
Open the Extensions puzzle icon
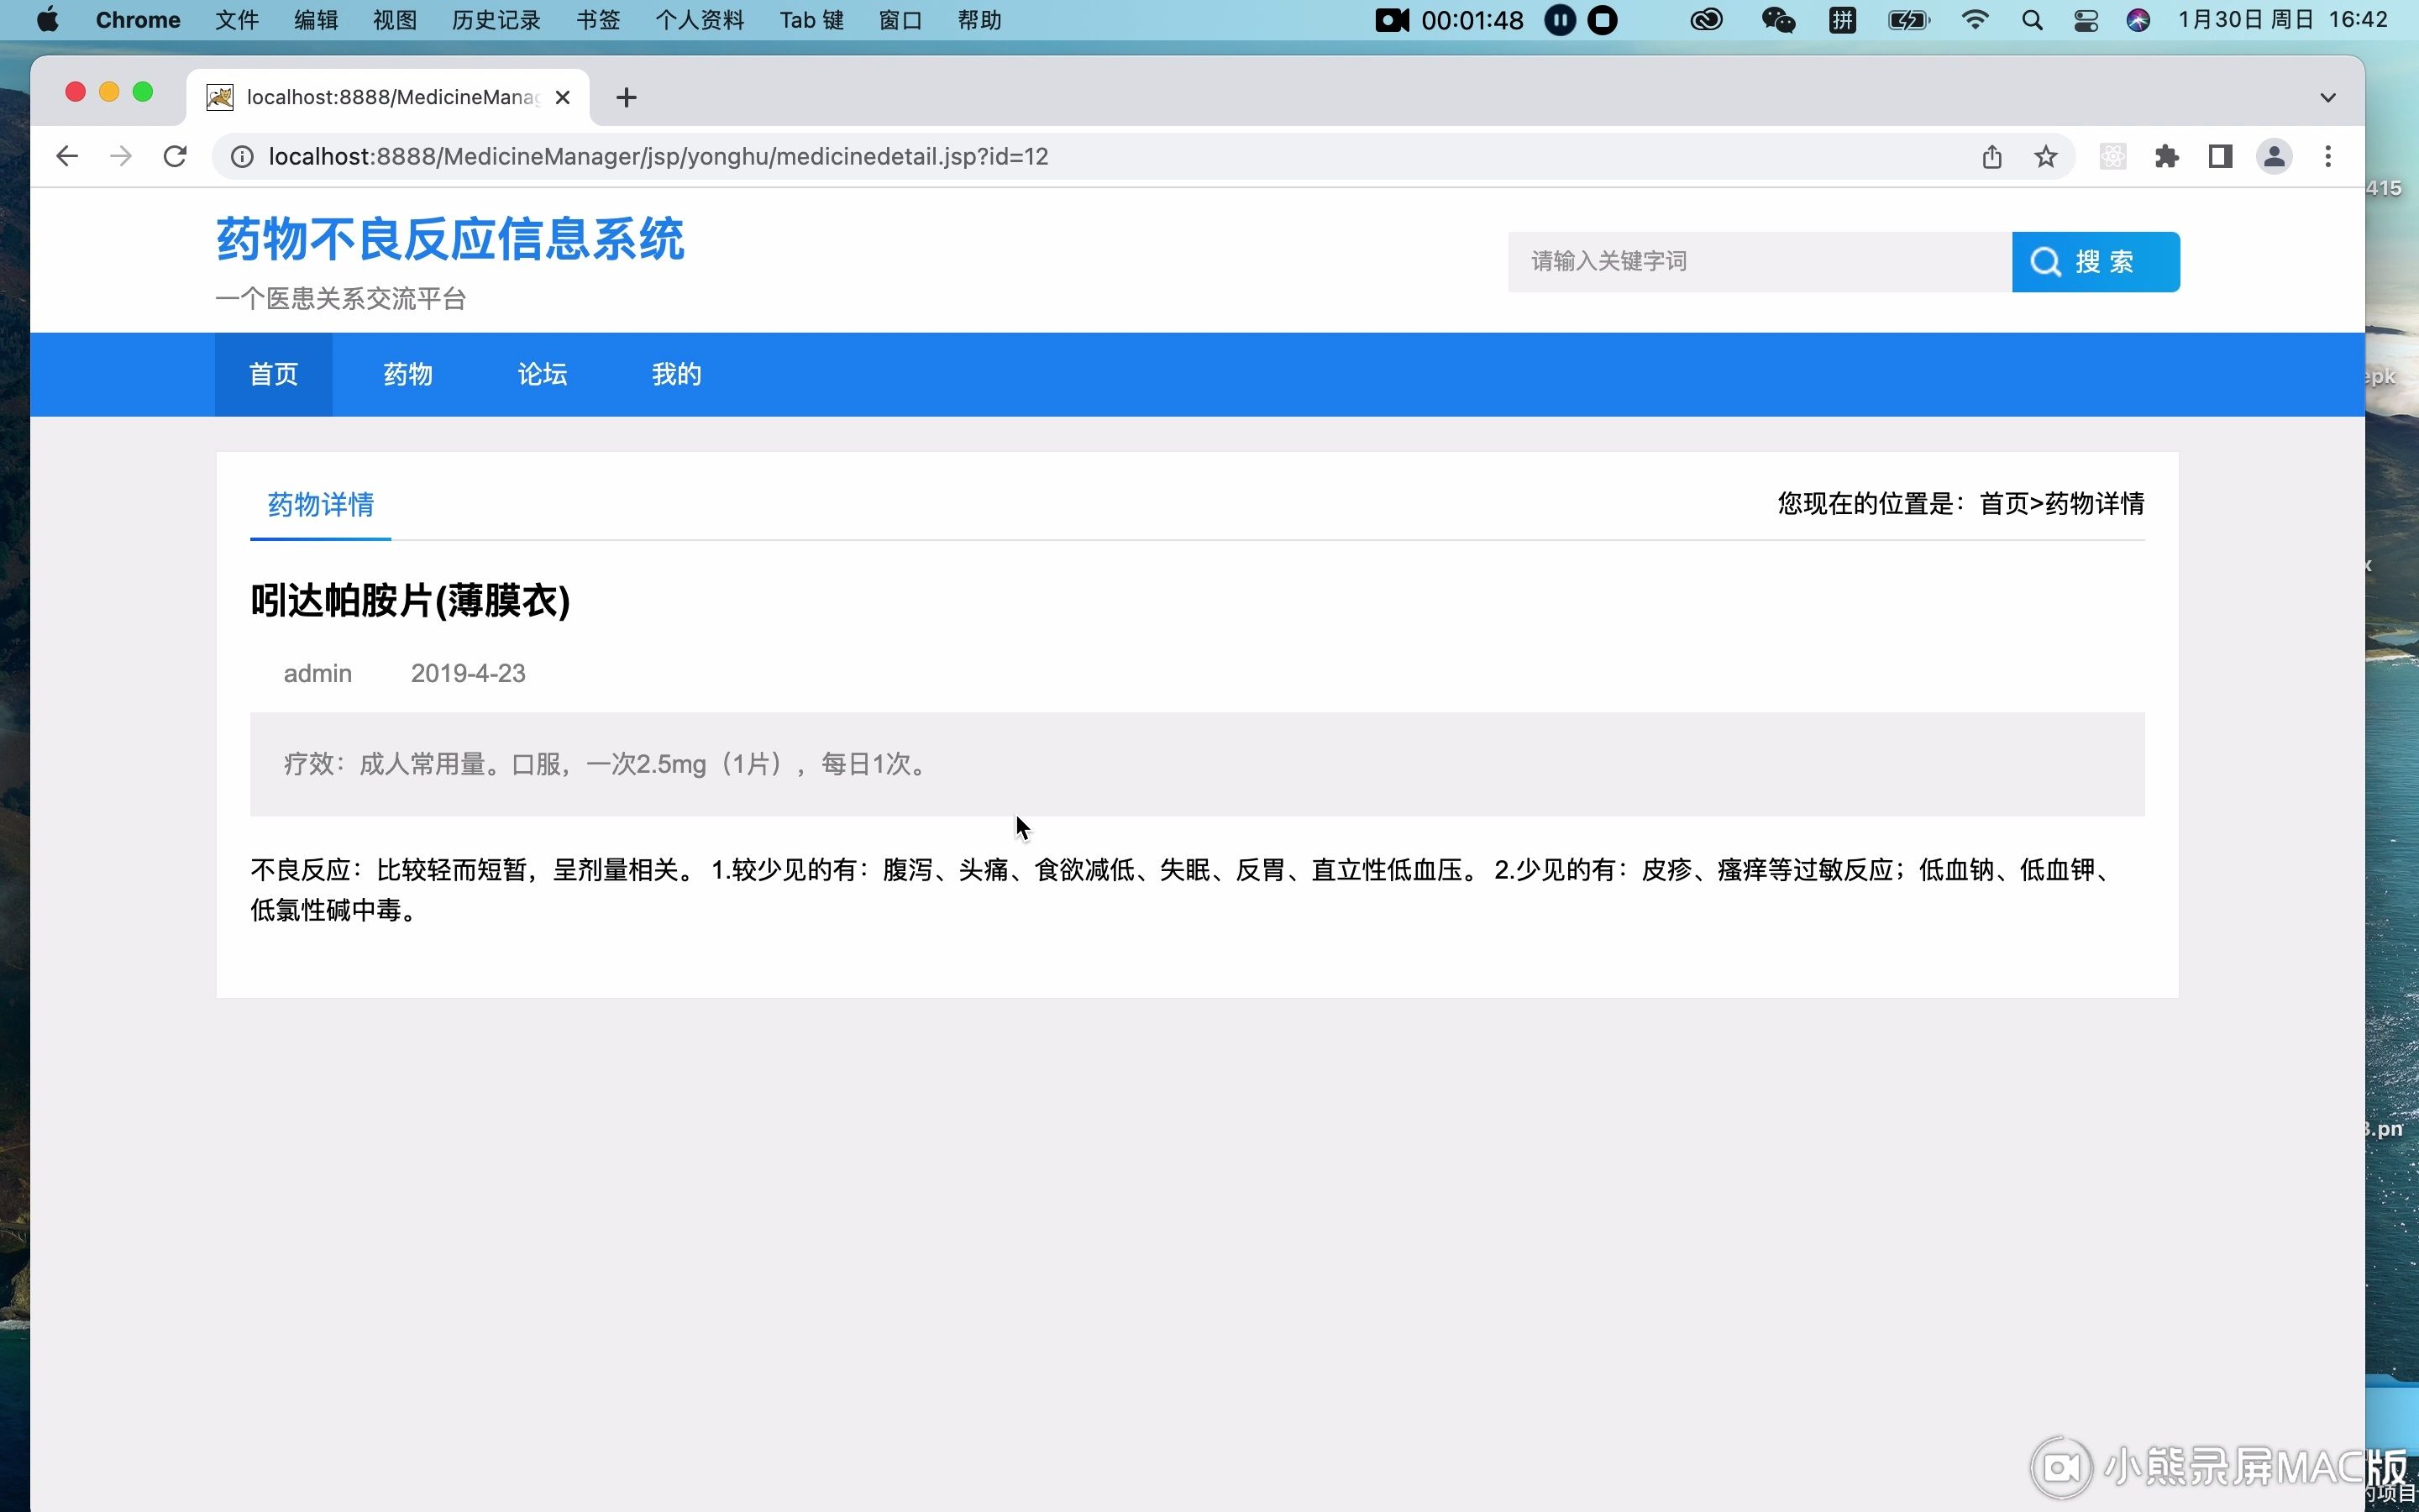tap(2166, 156)
